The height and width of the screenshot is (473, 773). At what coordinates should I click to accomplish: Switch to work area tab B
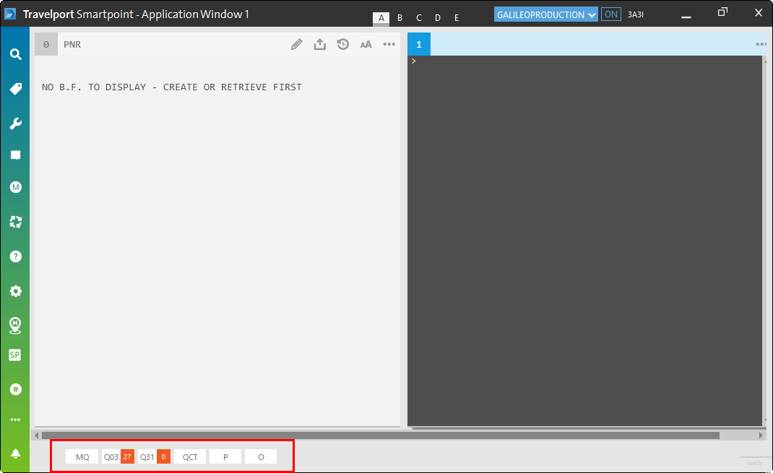400,18
